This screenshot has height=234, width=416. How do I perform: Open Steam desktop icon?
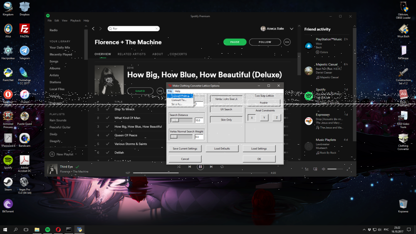8,184
